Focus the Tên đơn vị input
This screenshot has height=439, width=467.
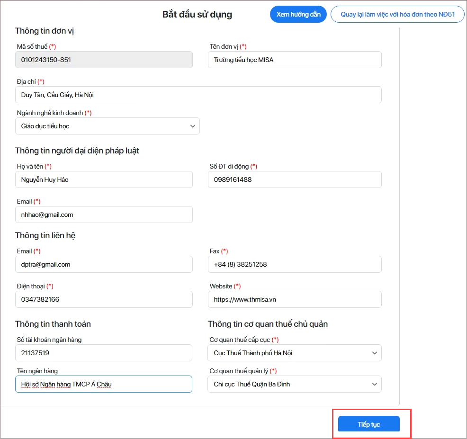click(294, 60)
